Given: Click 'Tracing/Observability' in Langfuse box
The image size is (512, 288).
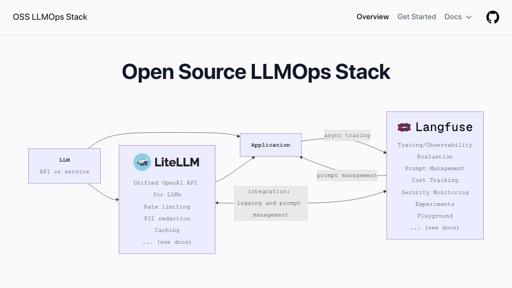Looking at the screenshot, I should coord(435,145).
